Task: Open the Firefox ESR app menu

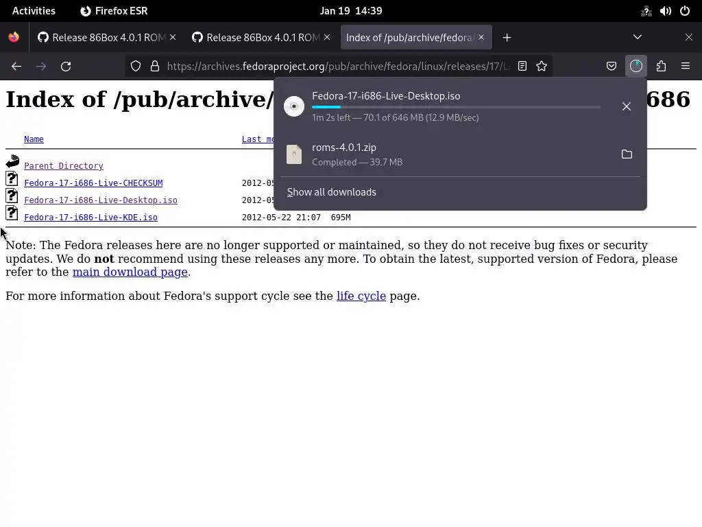Action: [114, 11]
